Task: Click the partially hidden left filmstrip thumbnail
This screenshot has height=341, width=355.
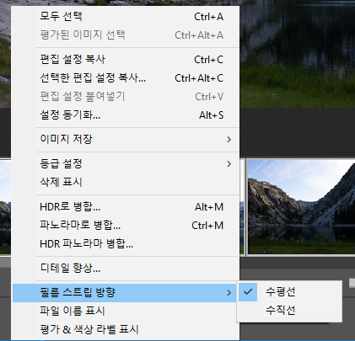Action: (x=5, y=207)
